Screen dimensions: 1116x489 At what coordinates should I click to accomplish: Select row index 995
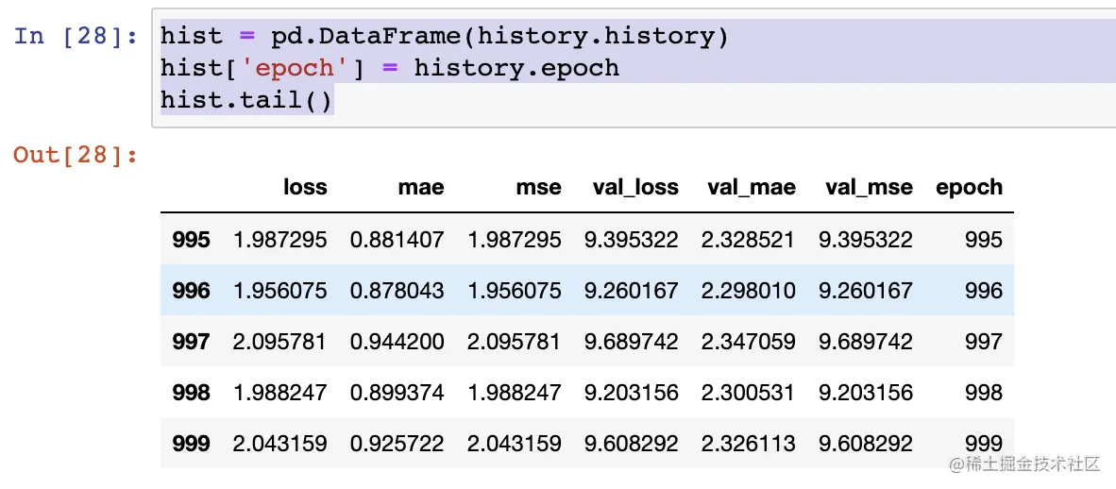191,239
